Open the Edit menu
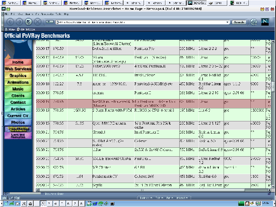276x207 pixels. pos(13,14)
